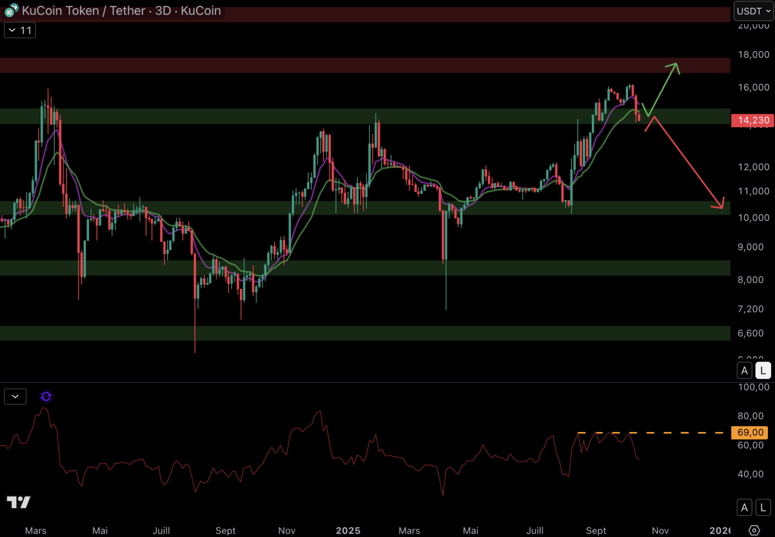Click the orange 69,00 indicator level label
This screenshot has width=775, height=537.
pyautogui.click(x=750, y=433)
